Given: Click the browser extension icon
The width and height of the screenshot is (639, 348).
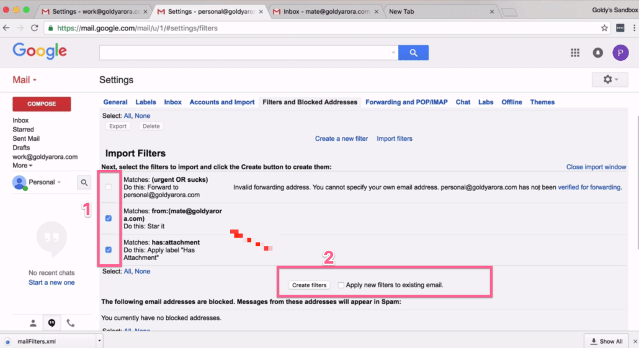Looking at the screenshot, I should 620,28.
